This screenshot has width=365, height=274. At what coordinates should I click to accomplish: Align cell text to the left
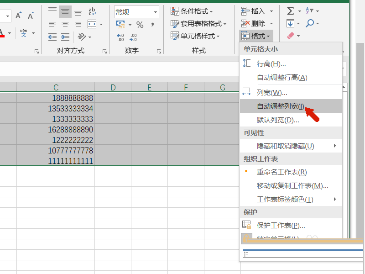point(52,24)
